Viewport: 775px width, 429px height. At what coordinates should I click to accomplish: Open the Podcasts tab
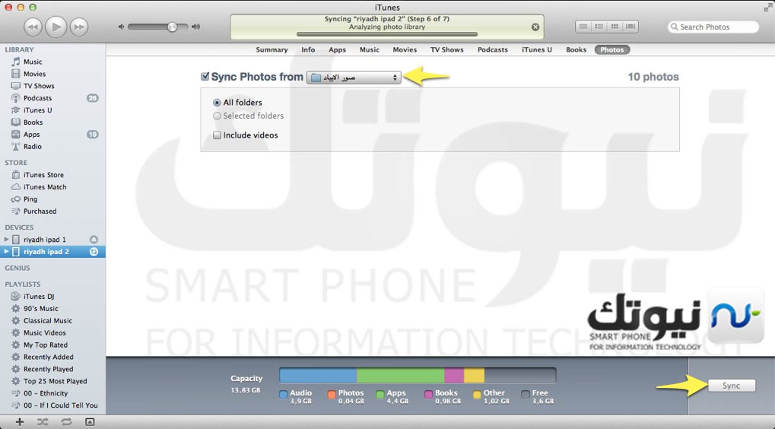[492, 50]
